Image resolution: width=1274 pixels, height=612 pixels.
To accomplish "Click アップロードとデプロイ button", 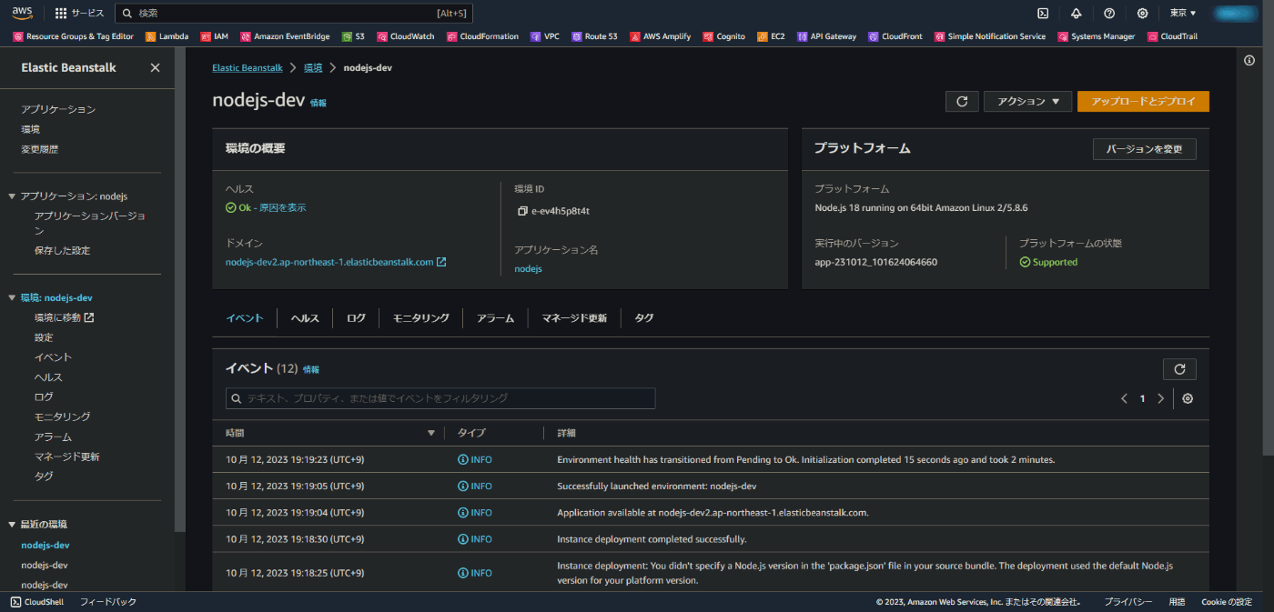I will click(x=1143, y=101).
